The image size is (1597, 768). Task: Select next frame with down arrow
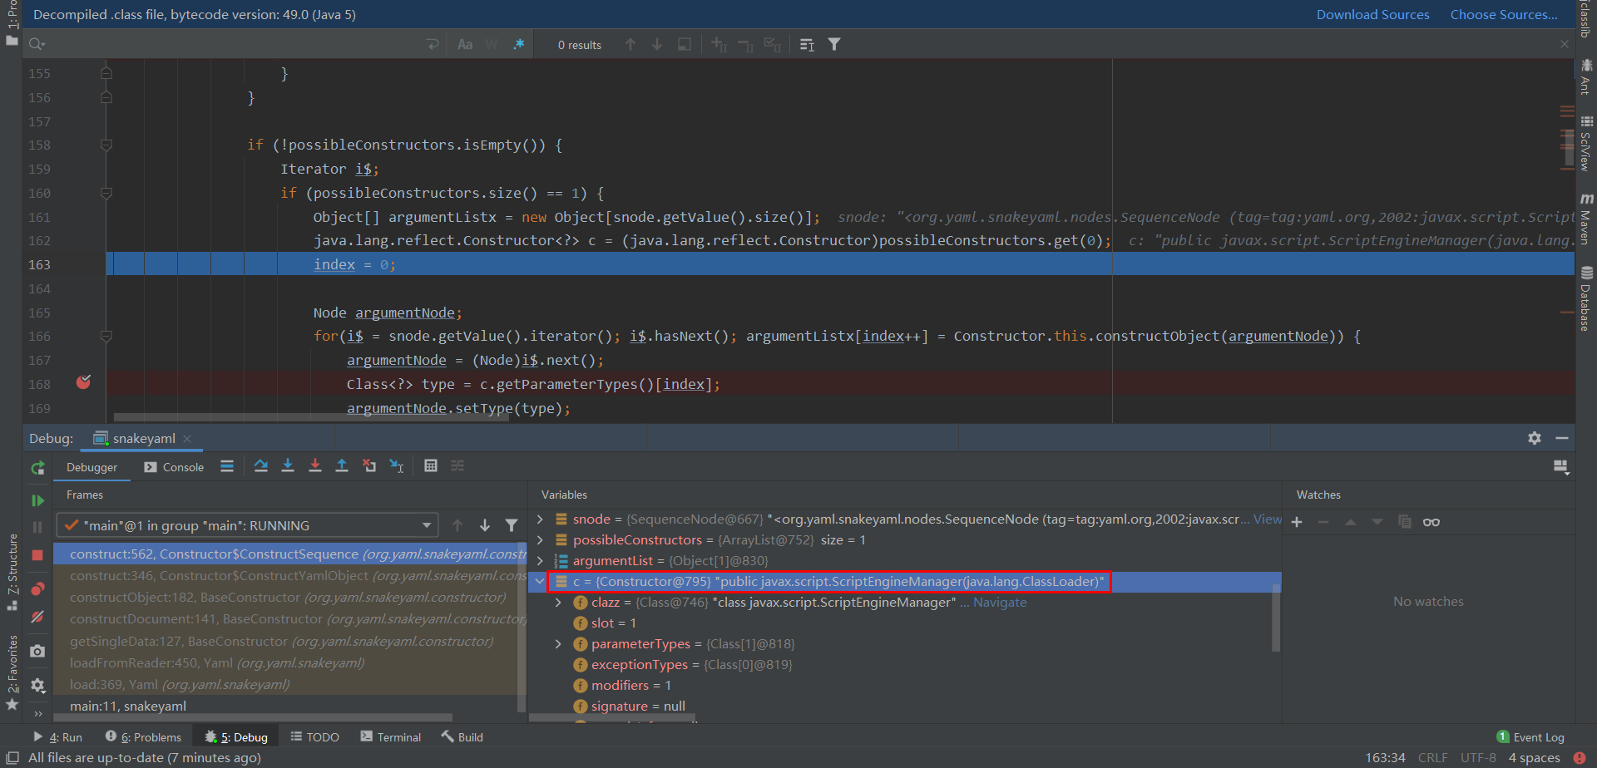pyautogui.click(x=485, y=525)
